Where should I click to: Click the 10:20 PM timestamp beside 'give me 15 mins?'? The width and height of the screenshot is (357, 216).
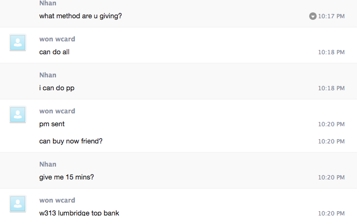click(331, 177)
